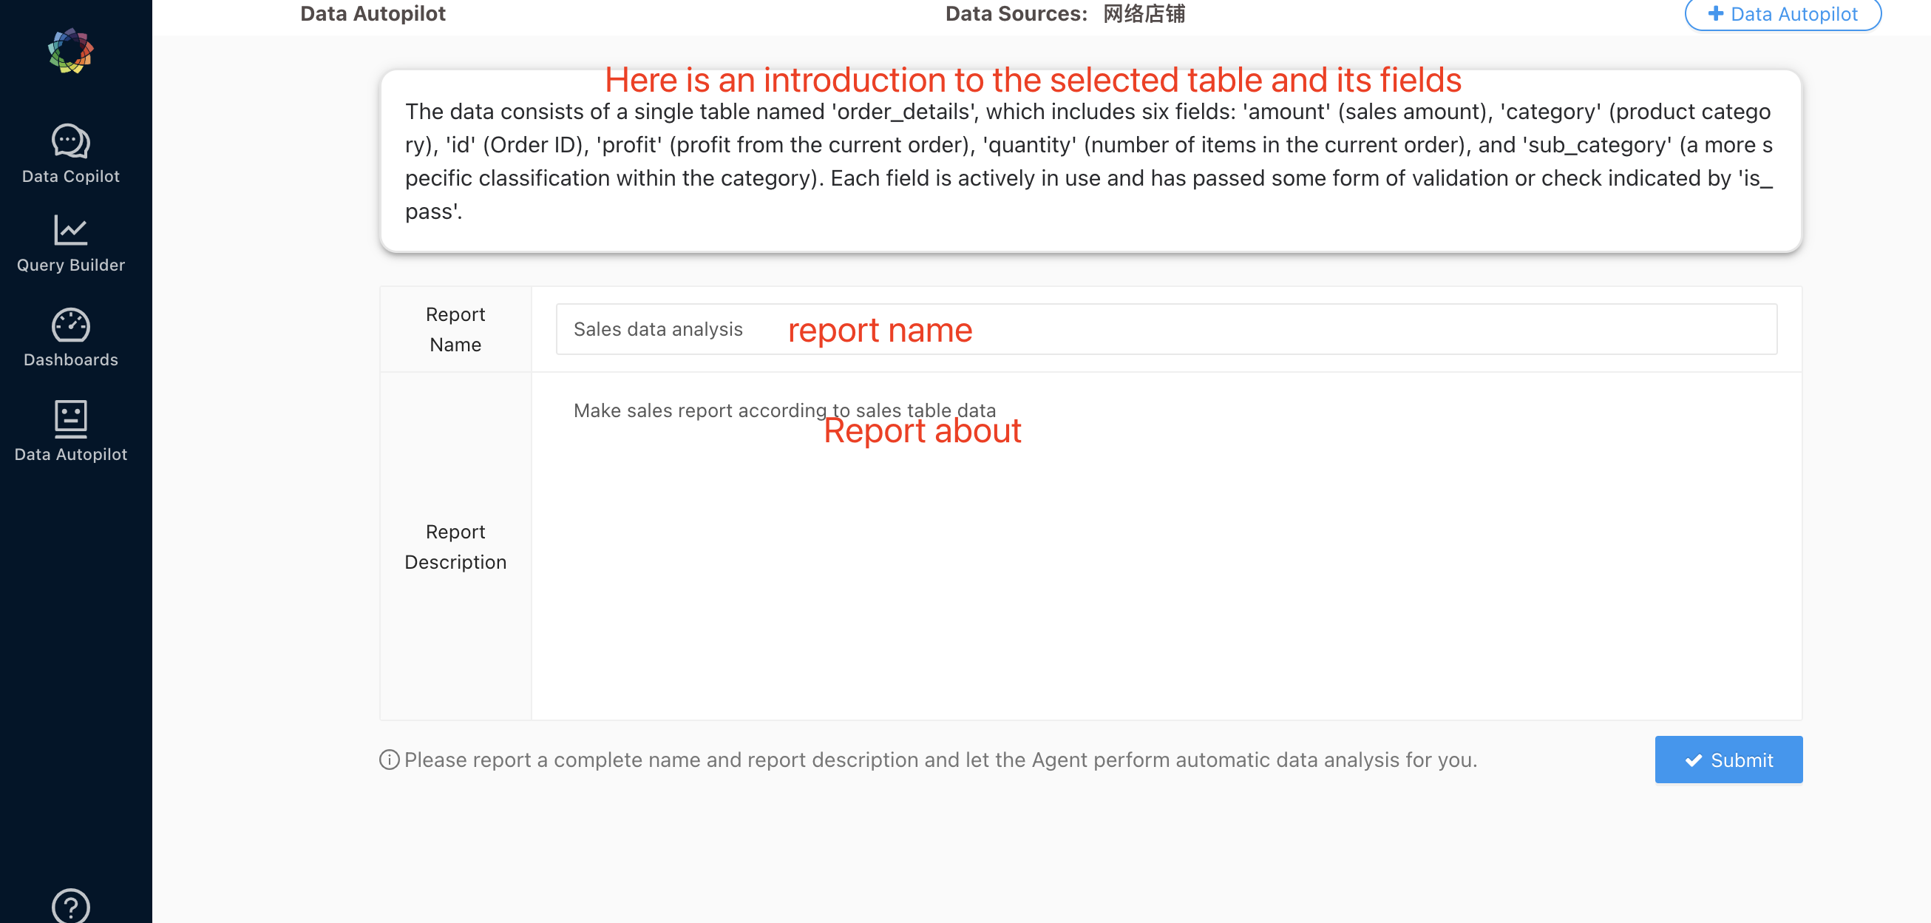Open the help question mark icon
Image resolution: width=1931 pixels, height=923 pixels.
click(70, 905)
